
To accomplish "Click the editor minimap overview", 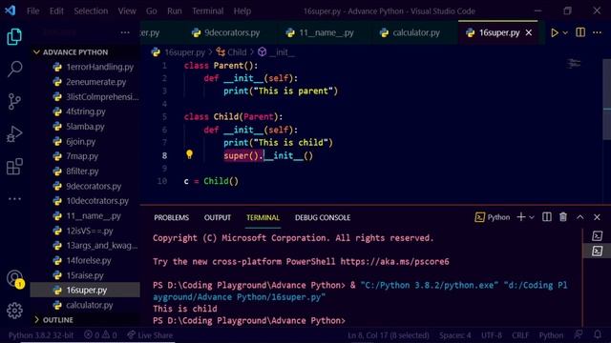I will pos(574,63).
